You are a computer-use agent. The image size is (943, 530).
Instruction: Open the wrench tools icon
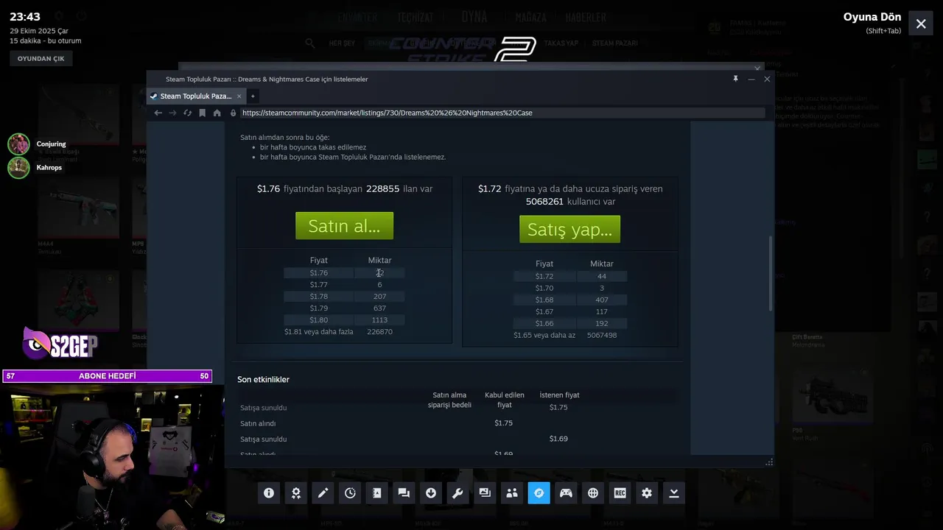click(x=458, y=493)
